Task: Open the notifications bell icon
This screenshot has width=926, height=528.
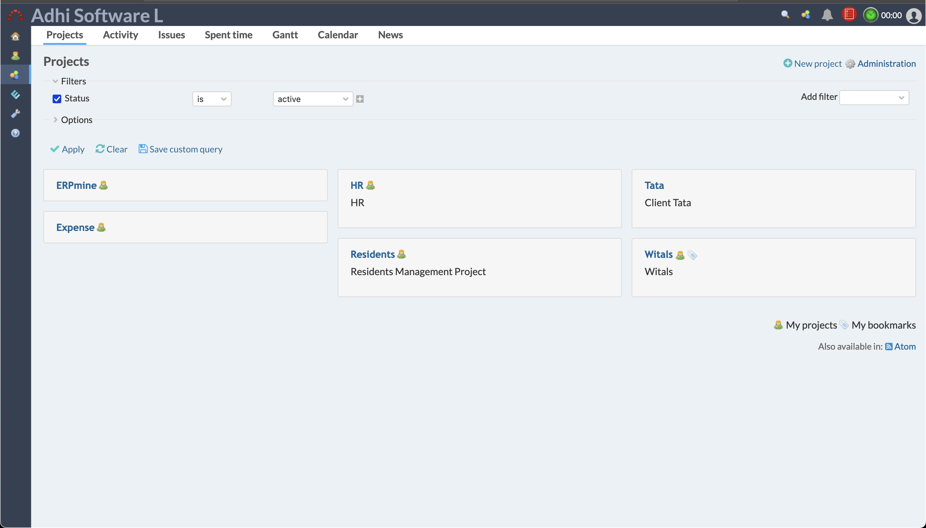Action: click(x=827, y=15)
